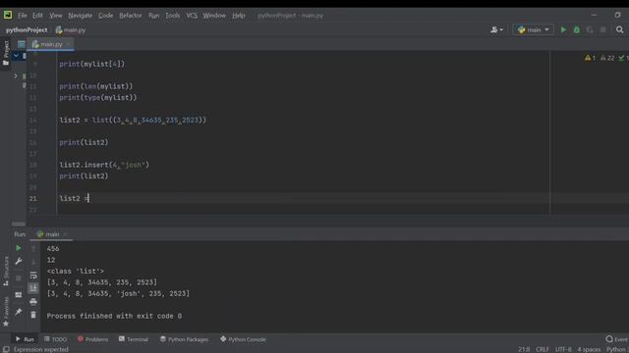This screenshot has width=629, height=353.
Task: Open the code-with-me user dropdown
Action: [496, 29]
